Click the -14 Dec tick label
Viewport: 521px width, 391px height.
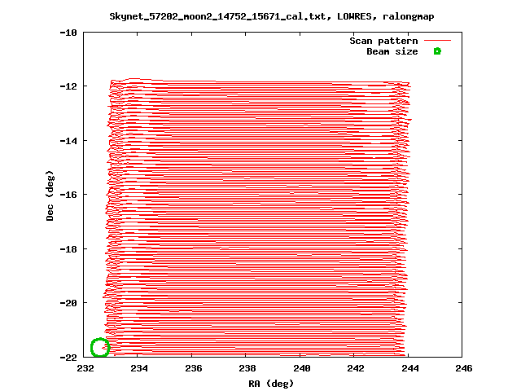click(68, 141)
